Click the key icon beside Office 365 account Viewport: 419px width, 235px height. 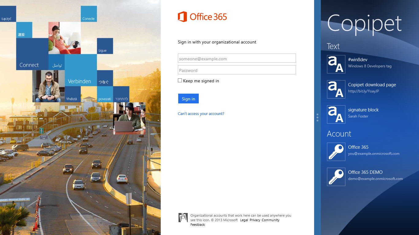336,152
